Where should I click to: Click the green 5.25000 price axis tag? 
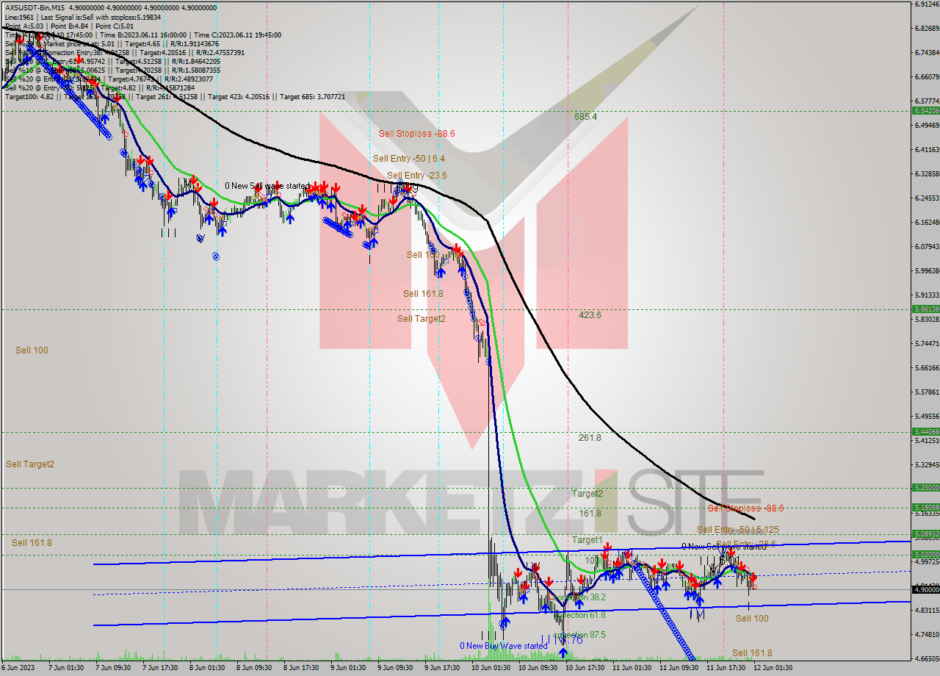(x=925, y=487)
